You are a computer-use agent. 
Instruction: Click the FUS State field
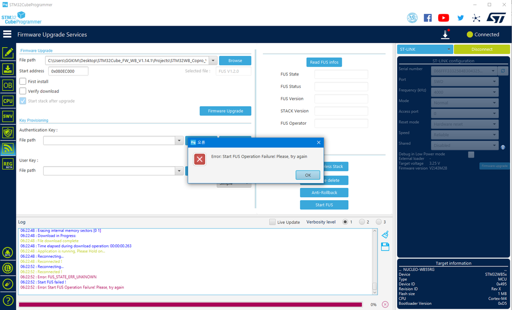coord(341,74)
